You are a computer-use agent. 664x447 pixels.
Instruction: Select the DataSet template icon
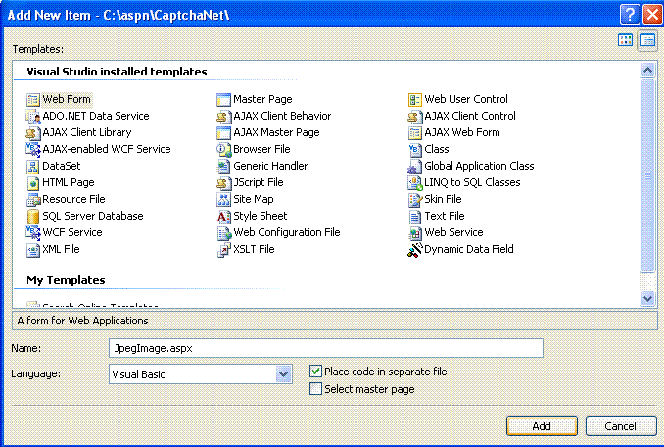pyautogui.click(x=33, y=166)
